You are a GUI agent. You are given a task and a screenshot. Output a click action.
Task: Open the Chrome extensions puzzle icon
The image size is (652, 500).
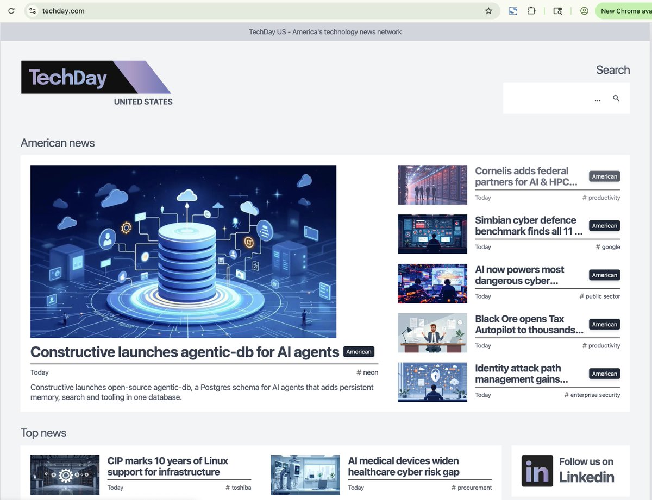tap(531, 11)
